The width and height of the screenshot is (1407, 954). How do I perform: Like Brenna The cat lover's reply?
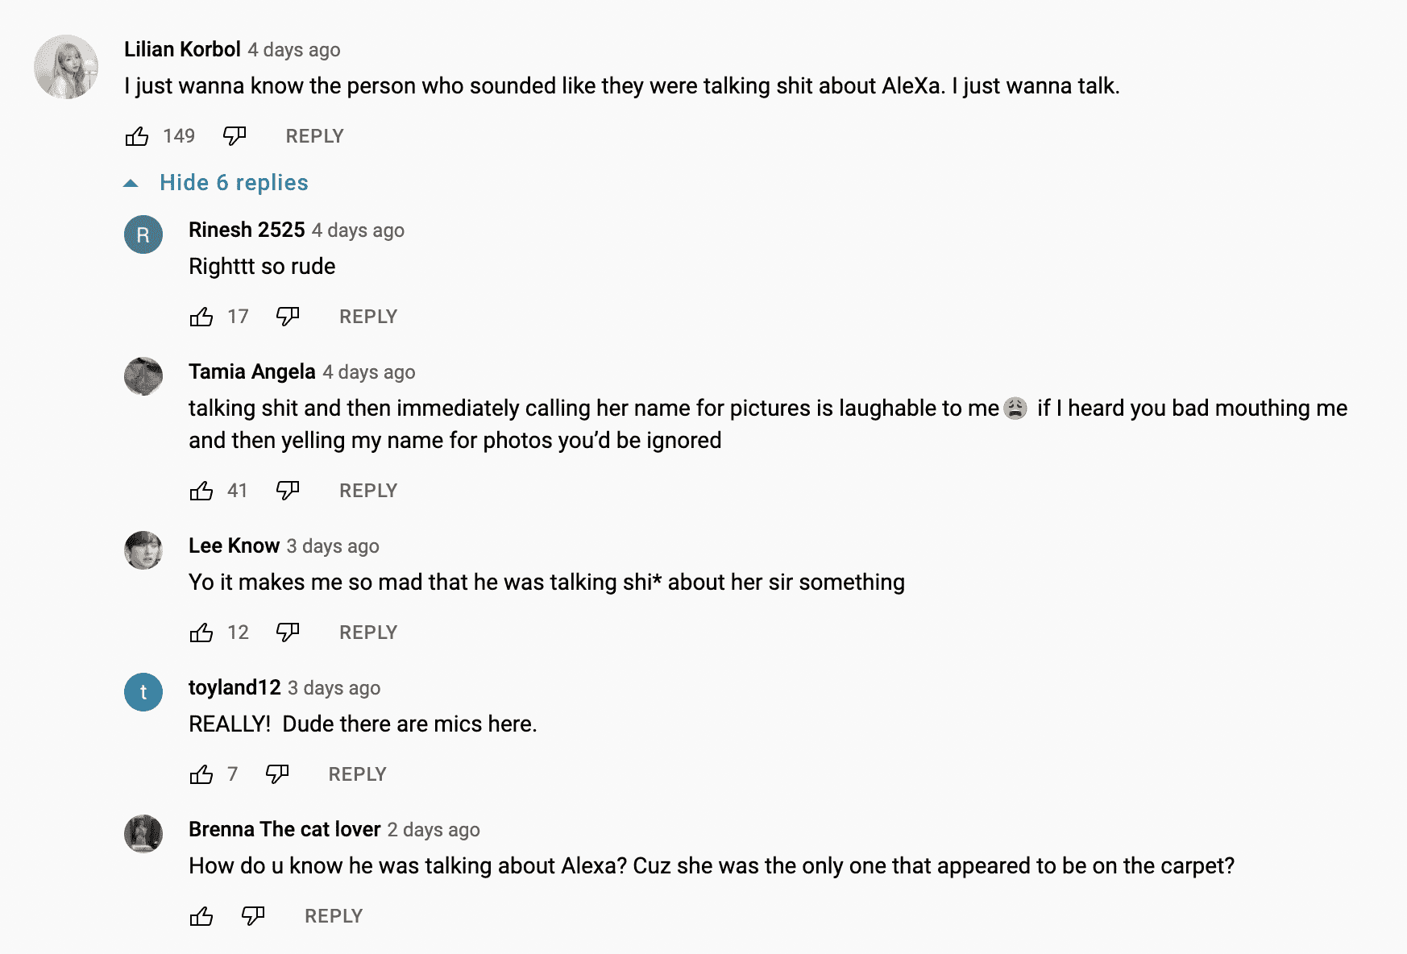pyautogui.click(x=201, y=916)
